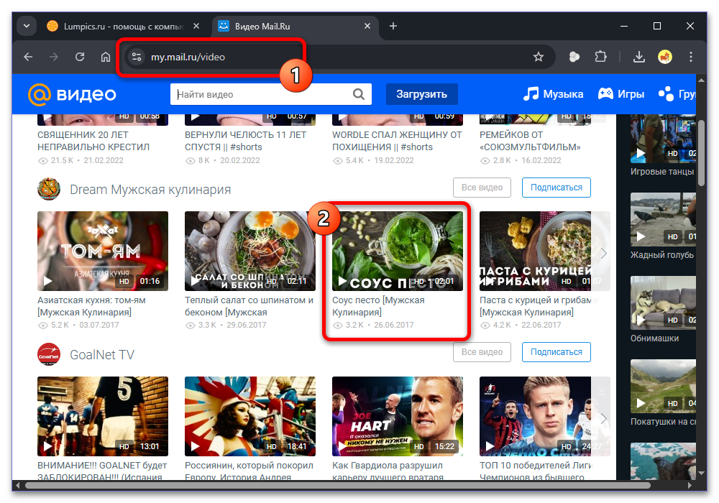Open the WORDLE СПАЛ ЖЕНЩИНУ title
This screenshot has width=719, height=503.
pyautogui.click(x=397, y=141)
